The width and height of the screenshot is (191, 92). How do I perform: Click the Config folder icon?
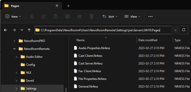pos(23,65)
